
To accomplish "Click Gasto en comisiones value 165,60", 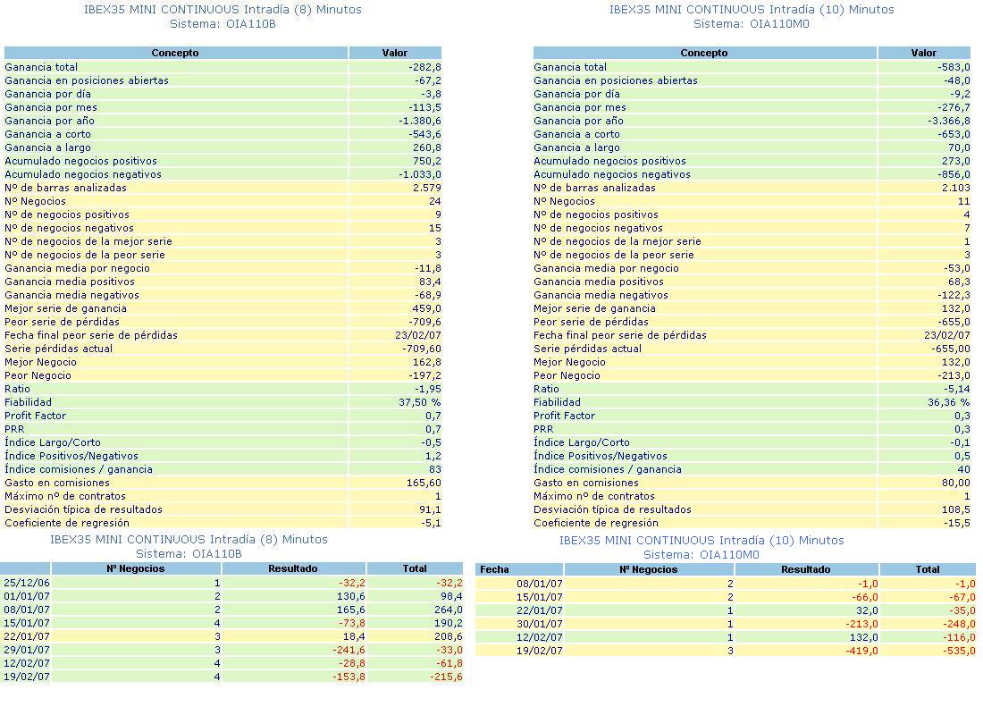I will [x=424, y=483].
